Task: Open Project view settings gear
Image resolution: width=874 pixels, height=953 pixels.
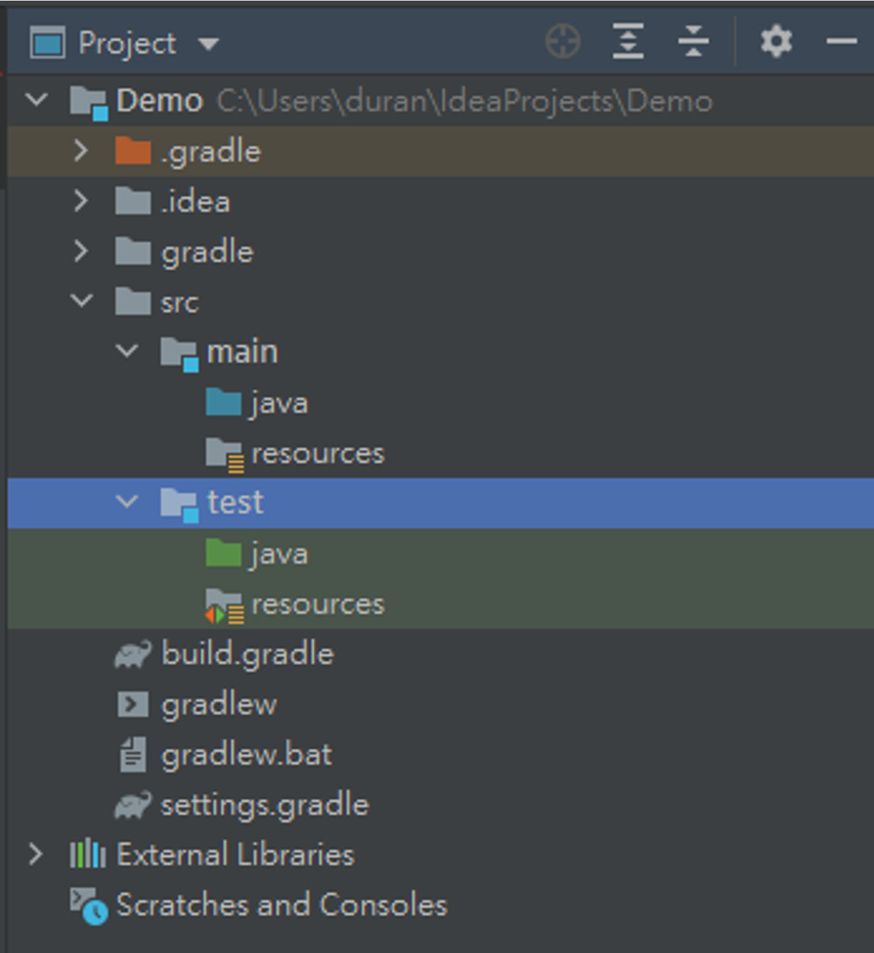Action: coord(775,41)
